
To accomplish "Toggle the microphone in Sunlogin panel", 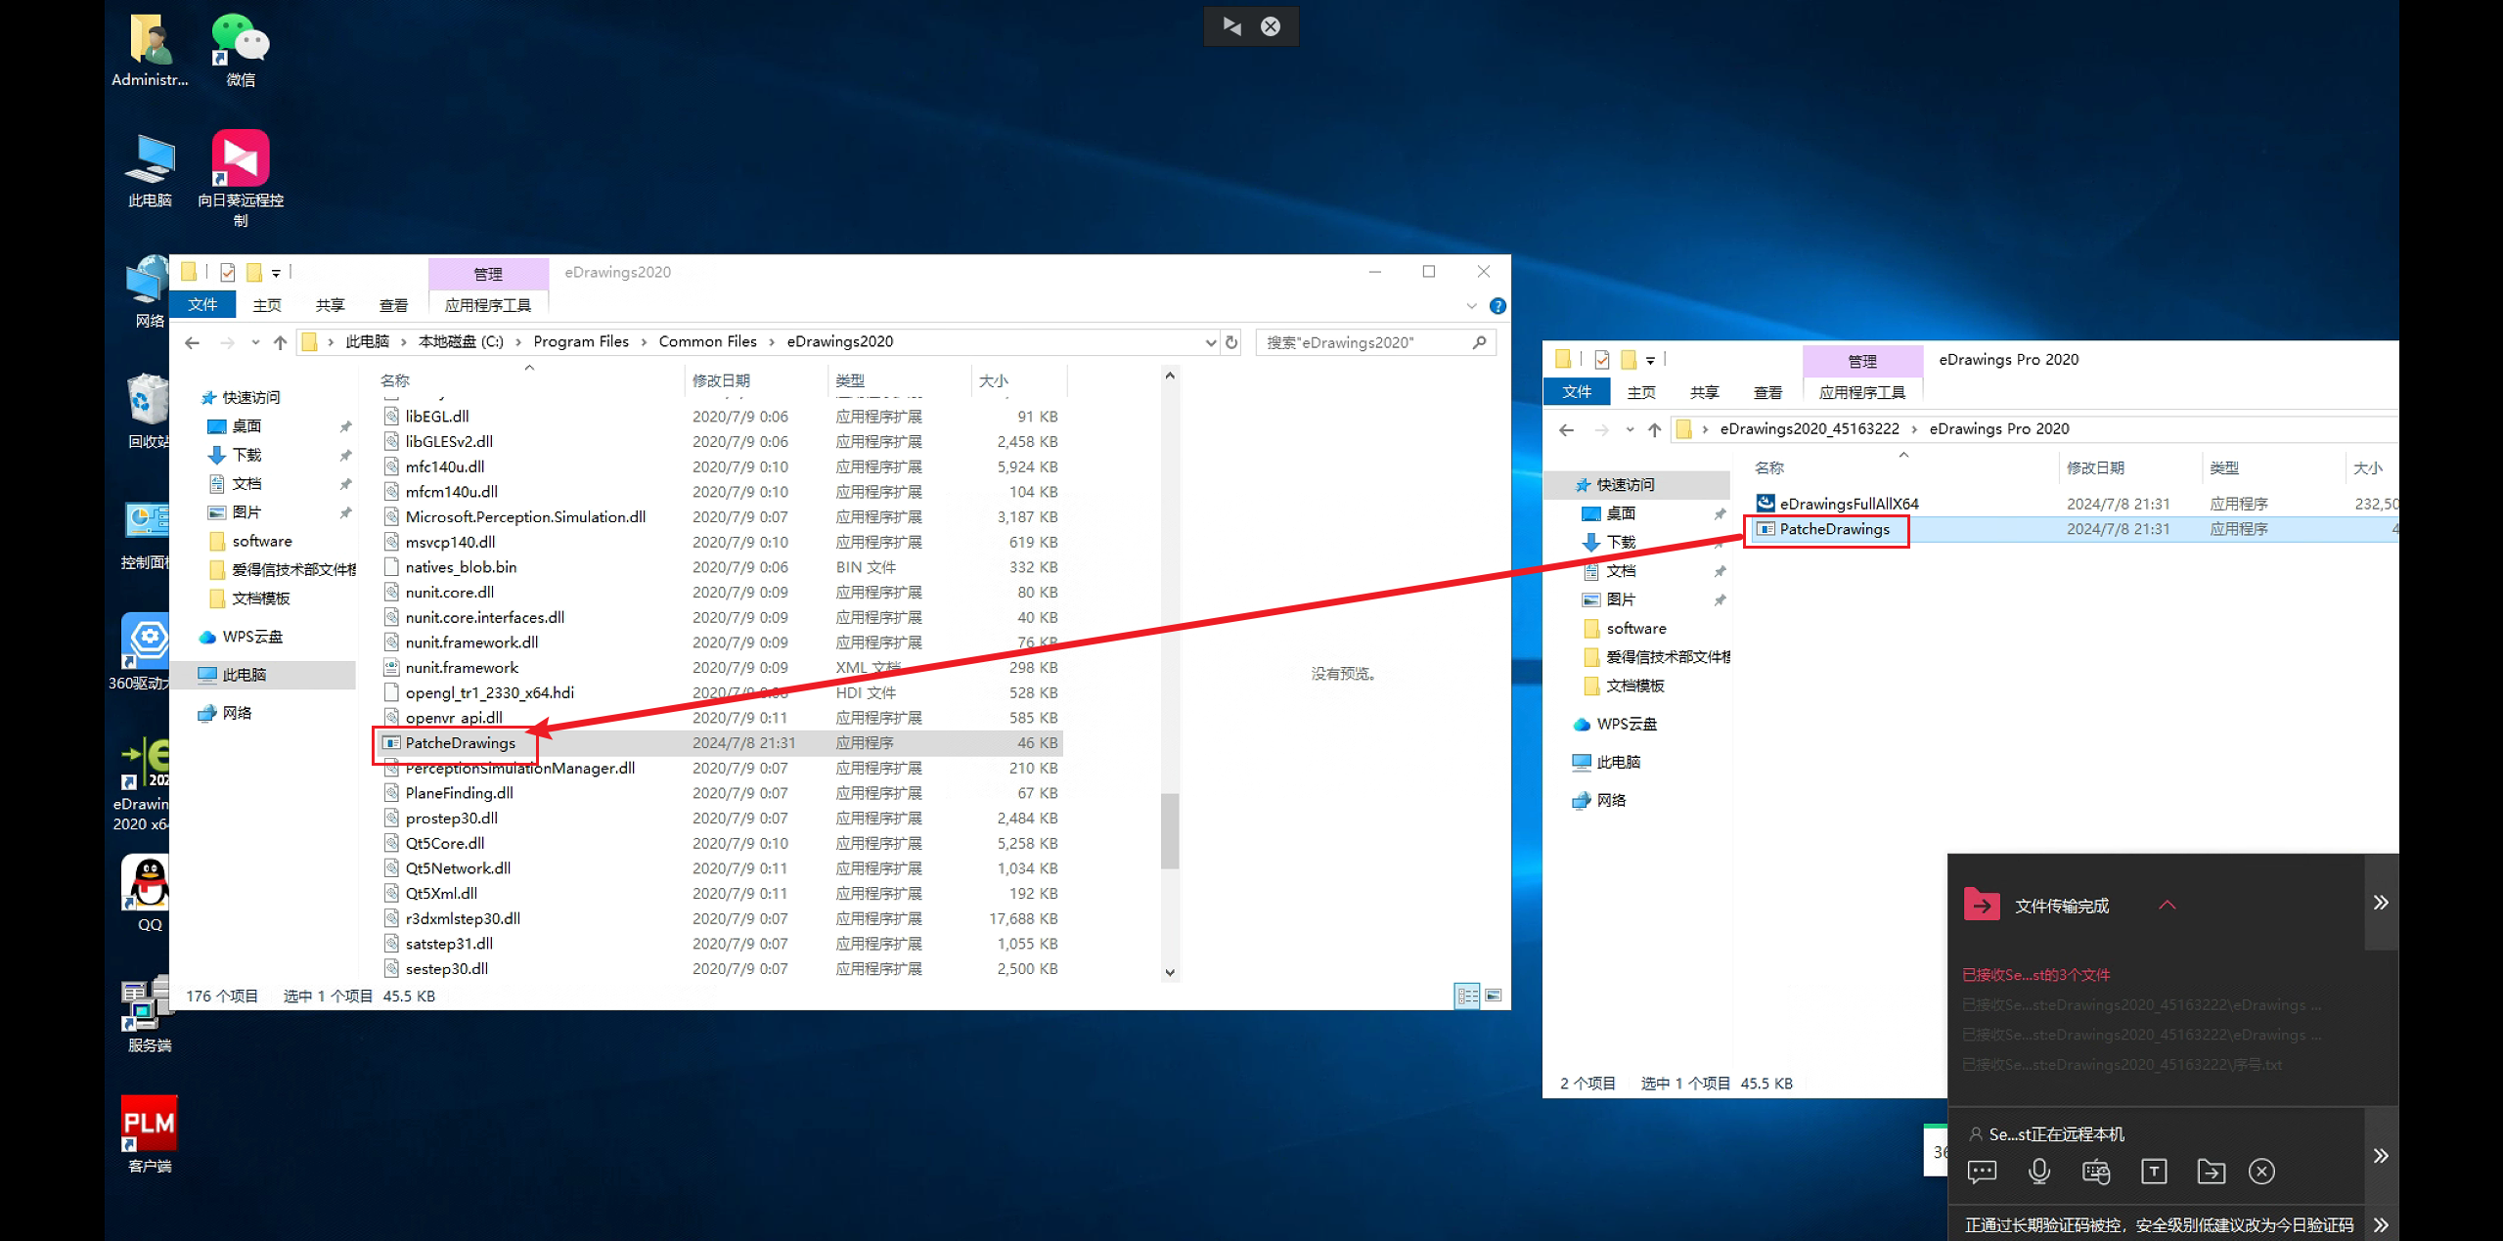I will pyautogui.click(x=2039, y=1172).
